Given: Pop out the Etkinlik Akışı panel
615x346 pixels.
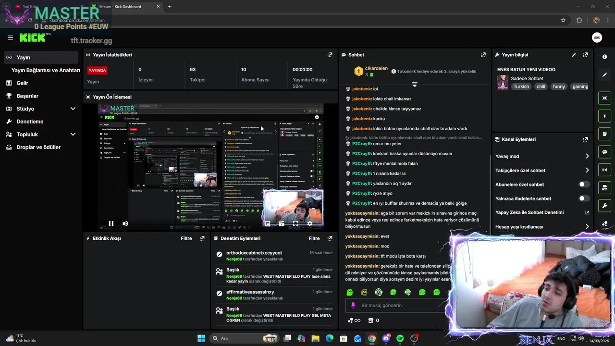Looking at the screenshot, I should (x=202, y=238).
